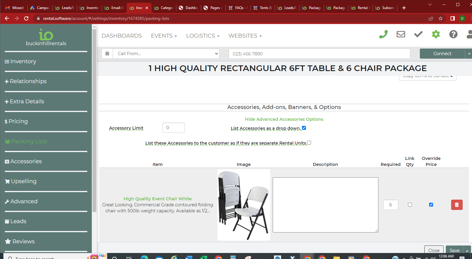Click the checkmark tasks icon
This screenshot has width=472, height=259.
418,34
